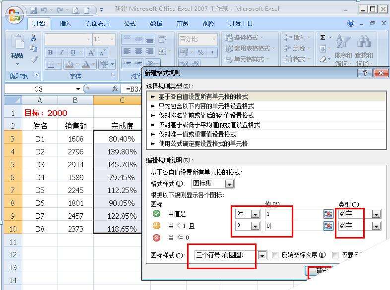Click range selector icon beside value 0
The image size is (390, 290).
pyautogui.click(x=327, y=226)
